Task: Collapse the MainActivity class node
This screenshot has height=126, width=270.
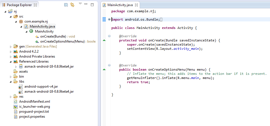Action: 26,32
